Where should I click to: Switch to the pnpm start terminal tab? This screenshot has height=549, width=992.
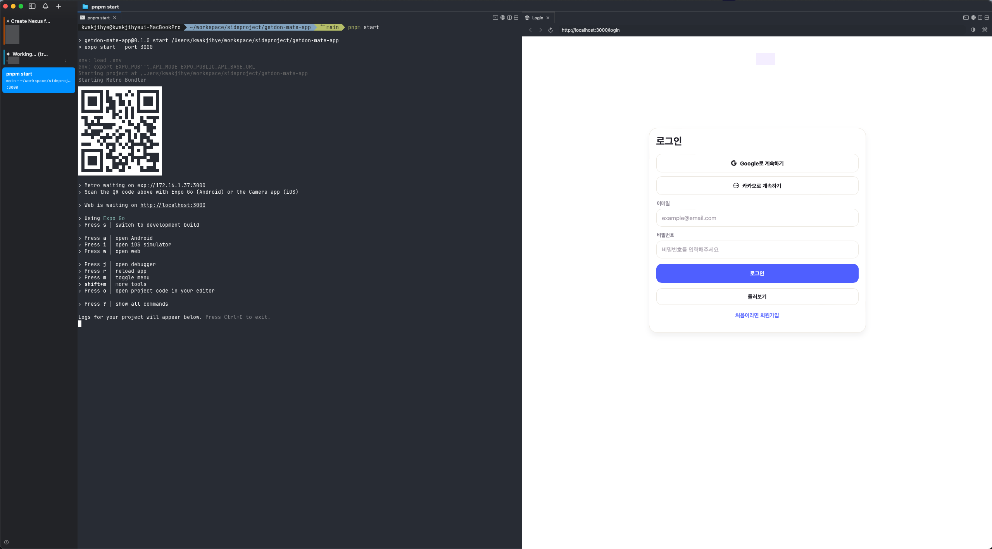99,18
